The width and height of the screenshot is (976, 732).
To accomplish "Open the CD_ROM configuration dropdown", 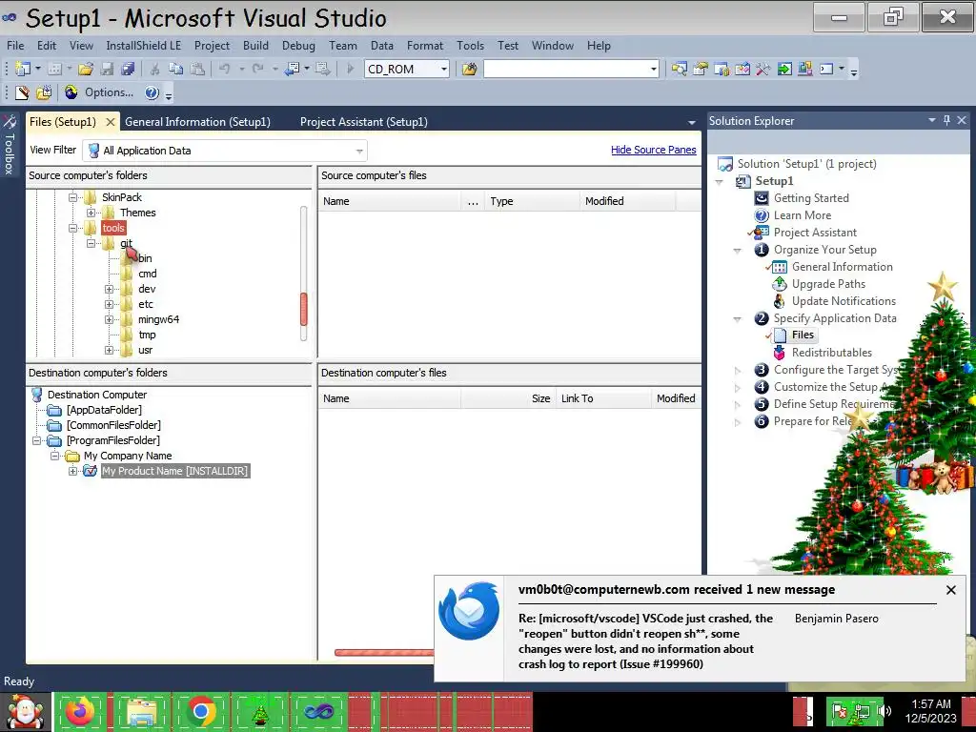I will click(x=444, y=69).
